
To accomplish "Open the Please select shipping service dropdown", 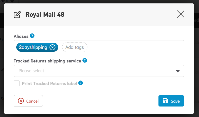I will tap(95, 71).
